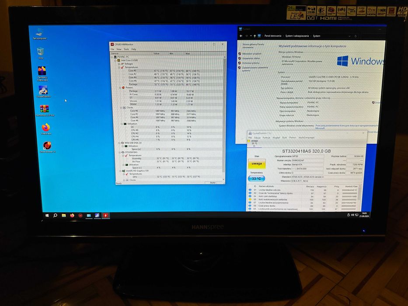Select the CrystalDiskInfo desktop shortcut
Viewport: 408px width, 306px height.
(x=43, y=92)
